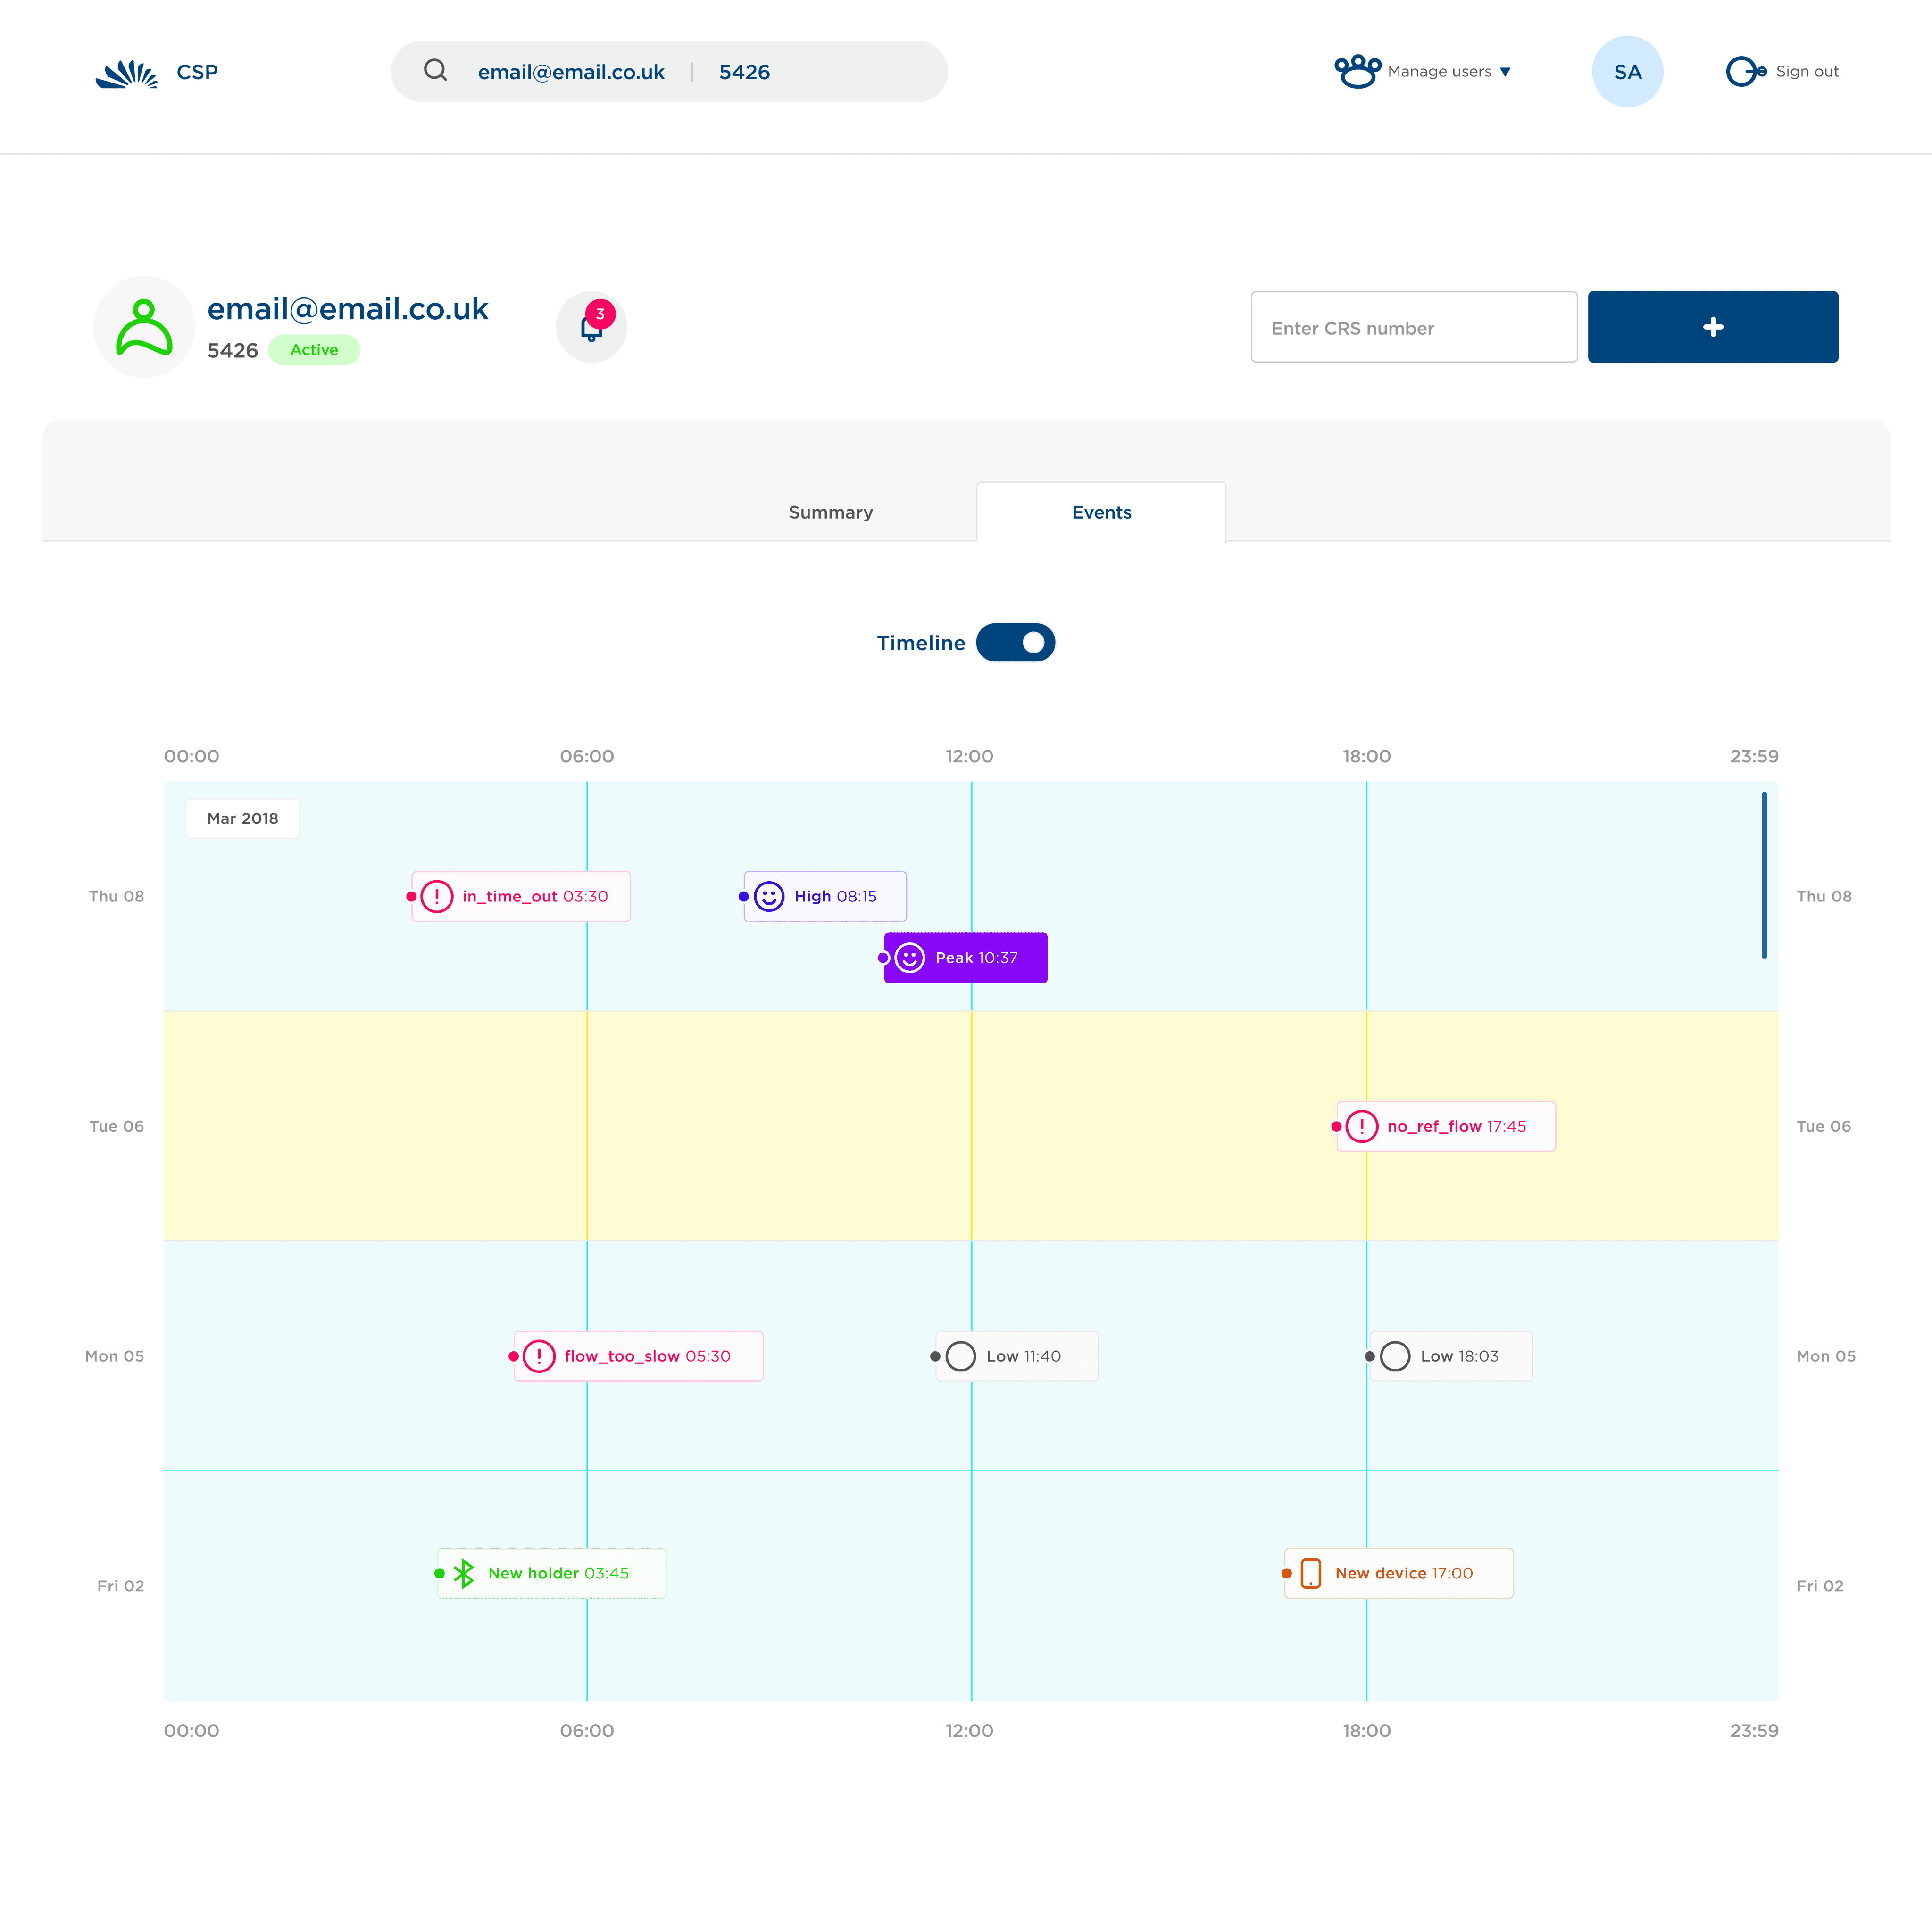Focus the Enter CRS number field
1932x1908 pixels.
[1413, 328]
